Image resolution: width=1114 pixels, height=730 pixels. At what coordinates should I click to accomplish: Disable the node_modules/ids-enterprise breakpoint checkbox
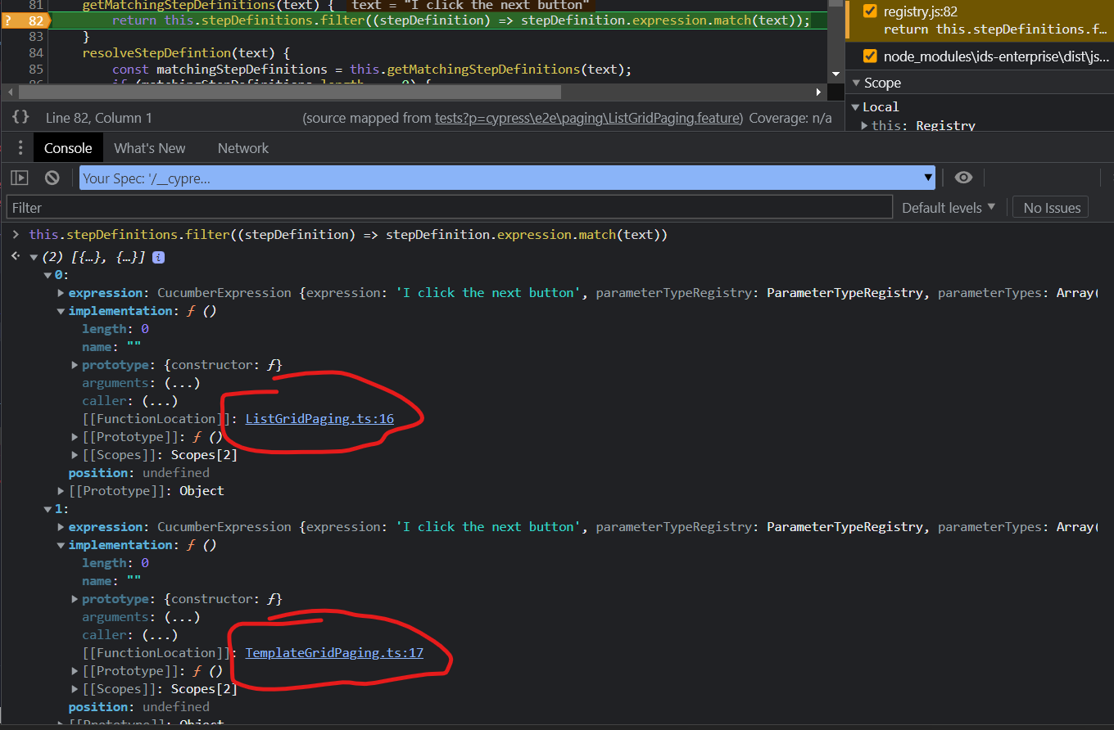868,56
